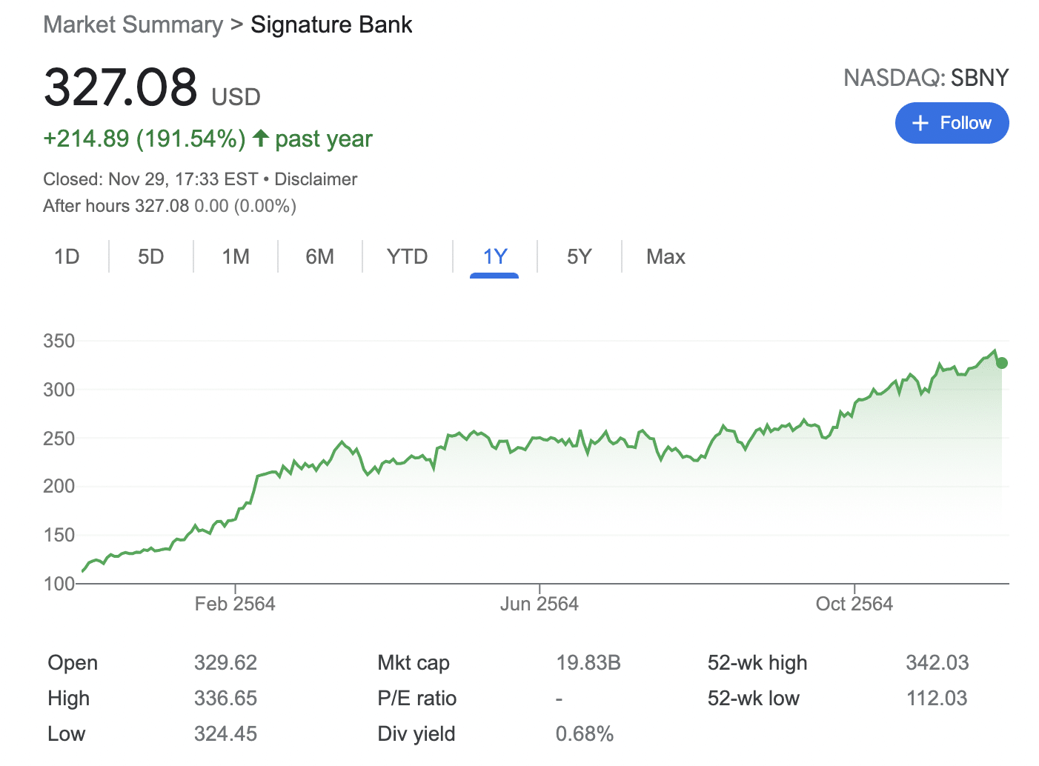The image size is (1039, 766).
Task: Click the Oct 2564 axis label
Action: point(854,604)
